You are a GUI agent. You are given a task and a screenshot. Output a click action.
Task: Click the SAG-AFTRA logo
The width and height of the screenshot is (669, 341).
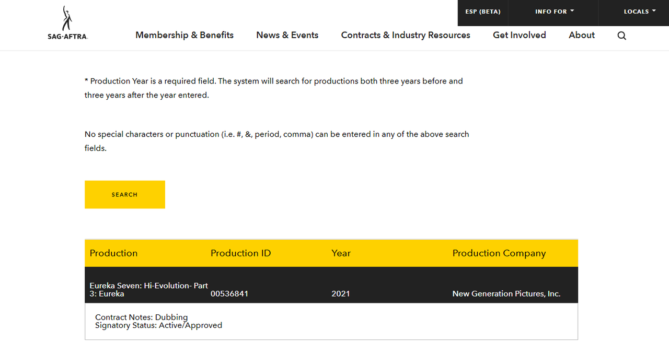click(67, 23)
